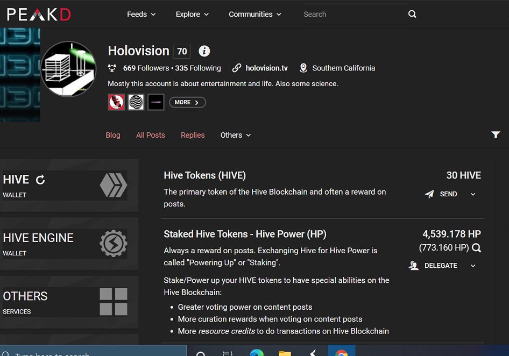Click the 4,539.178 HP balance
509x356 pixels.
click(x=451, y=234)
